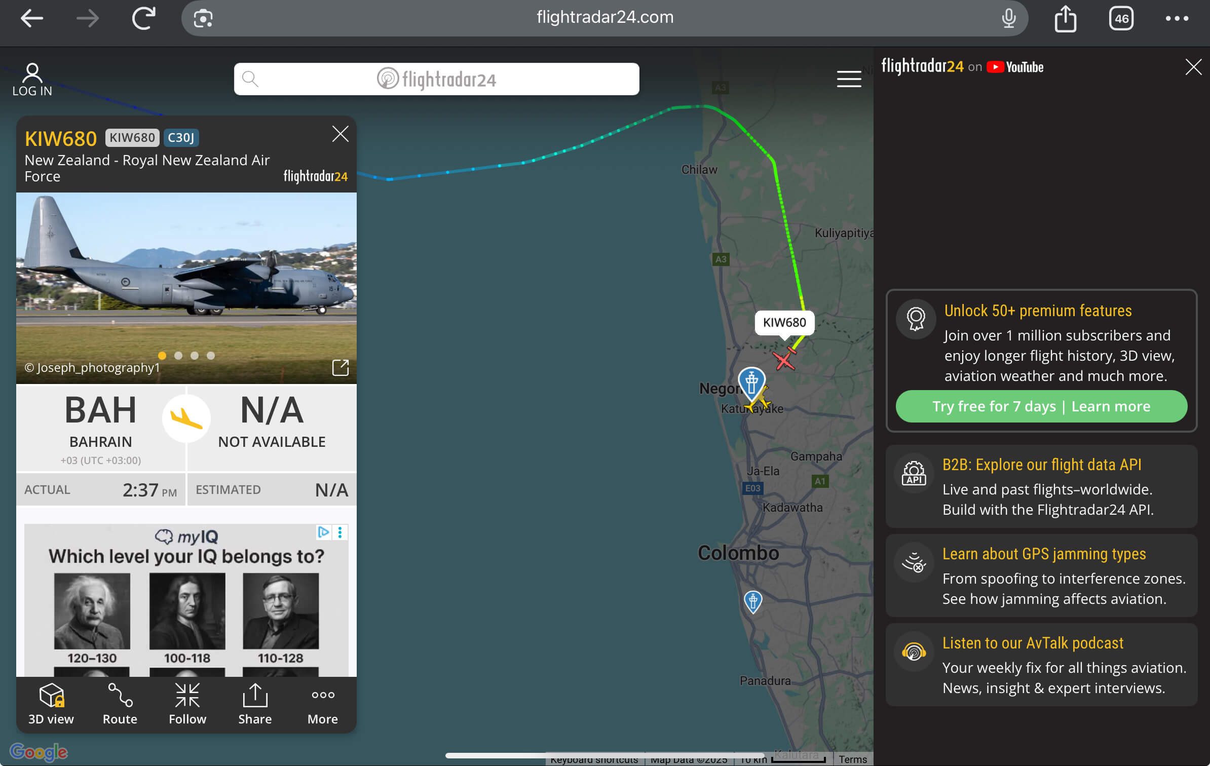
Task: Close the KIW680 flight details panel
Action: (x=341, y=134)
